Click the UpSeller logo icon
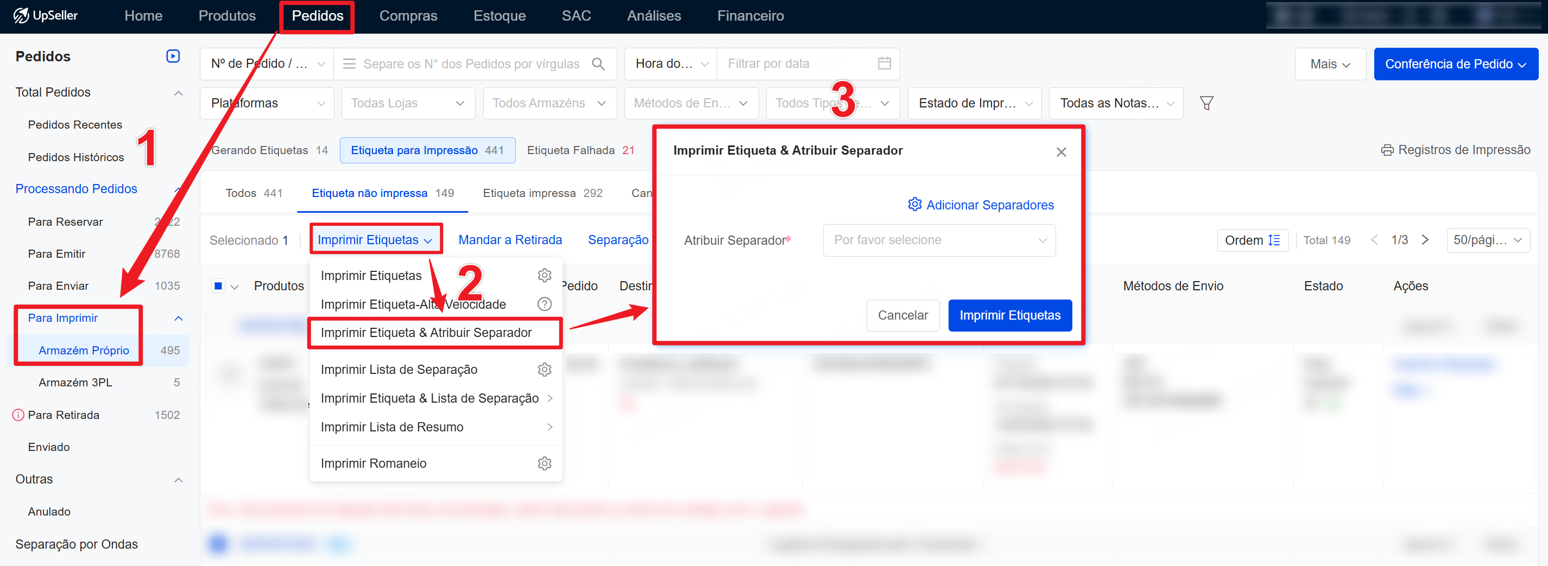 pos(21,16)
